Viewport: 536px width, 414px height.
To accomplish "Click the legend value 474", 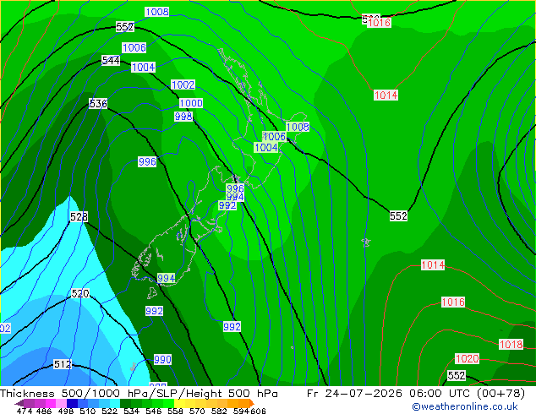I will pyautogui.click(x=25, y=411).
